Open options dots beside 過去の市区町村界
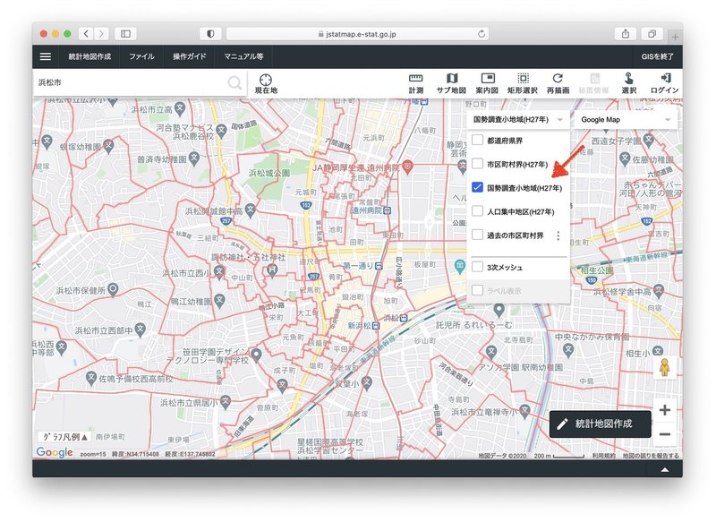 558,235
